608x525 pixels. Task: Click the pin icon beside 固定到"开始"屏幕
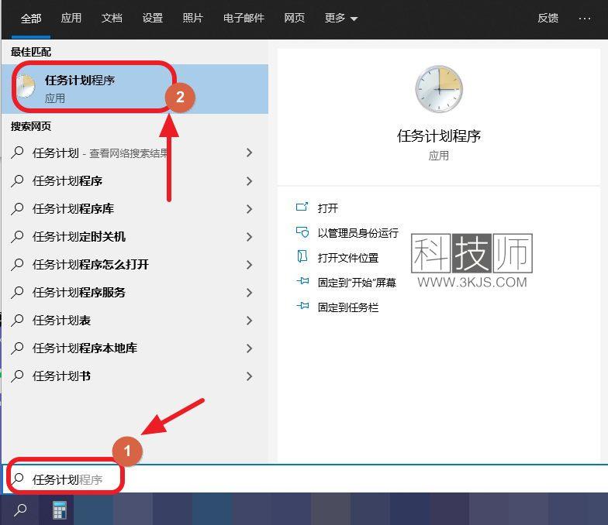tap(302, 281)
